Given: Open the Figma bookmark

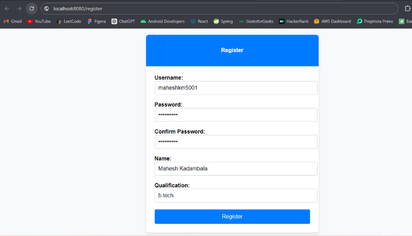Looking at the screenshot, I should point(97,21).
